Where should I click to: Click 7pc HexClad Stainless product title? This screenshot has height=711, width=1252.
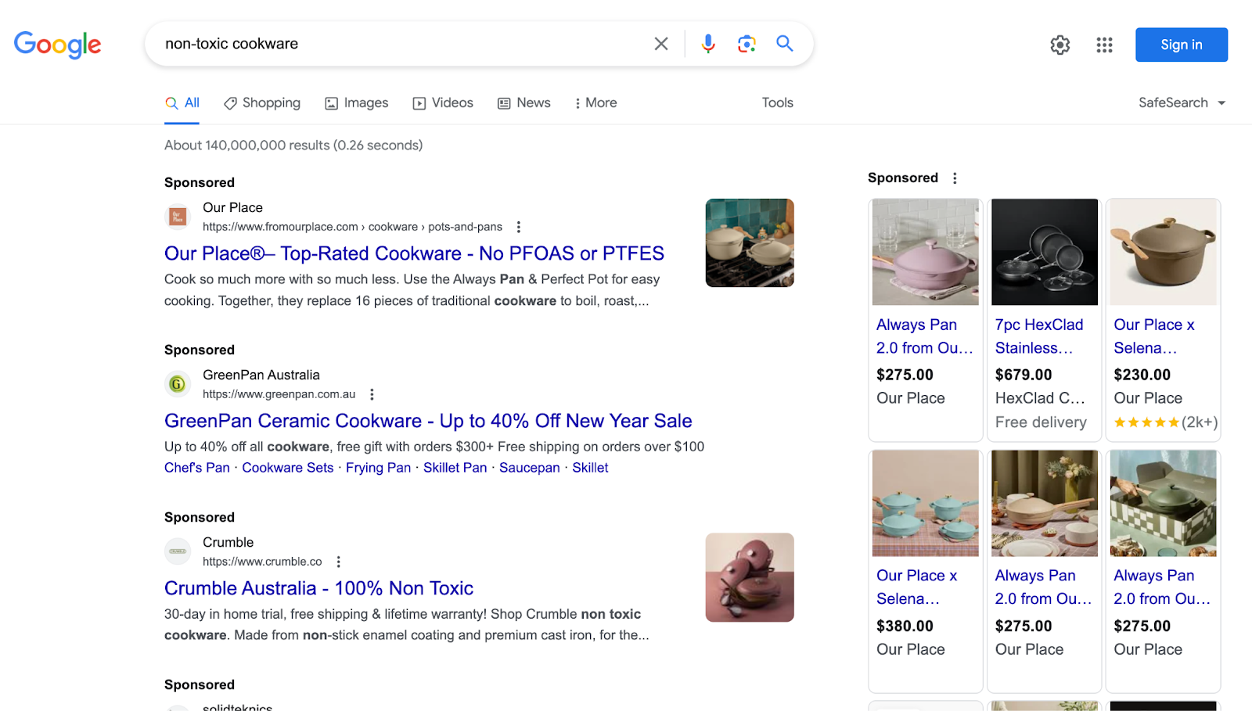coord(1039,336)
